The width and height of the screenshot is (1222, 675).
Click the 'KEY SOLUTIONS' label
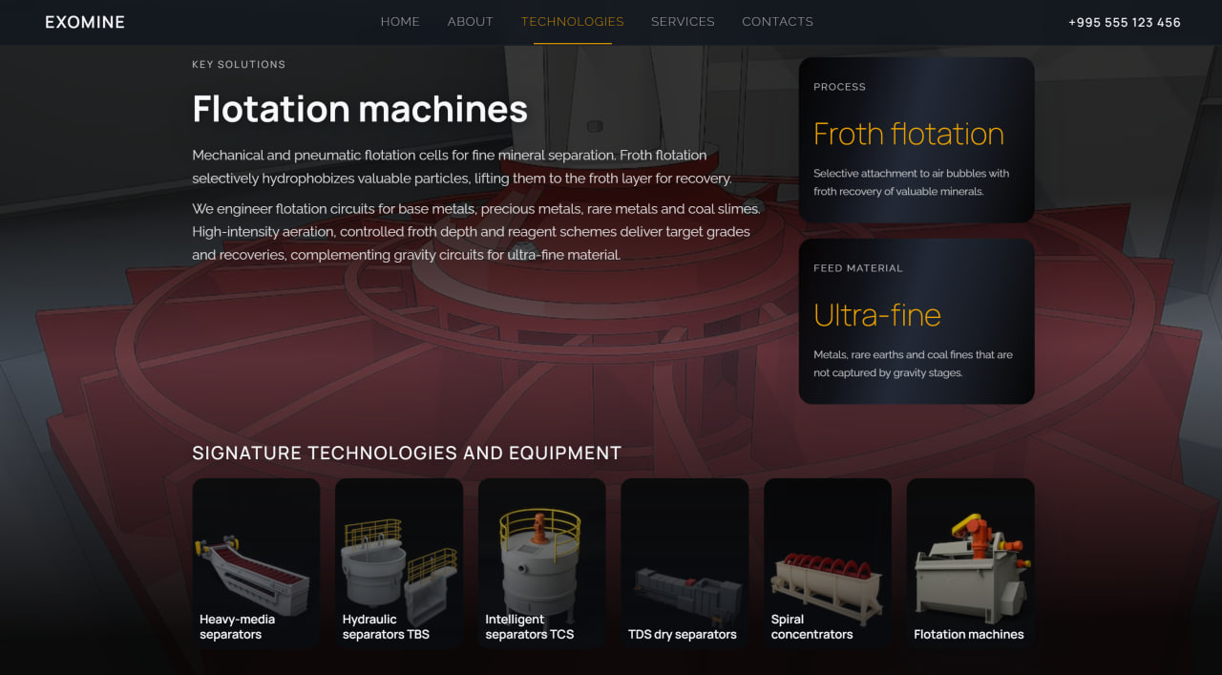coord(239,65)
